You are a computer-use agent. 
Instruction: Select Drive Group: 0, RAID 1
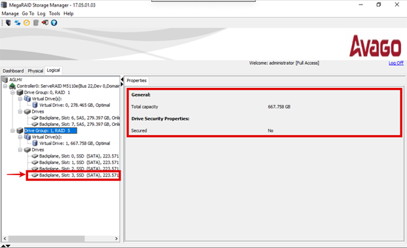tap(47, 93)
